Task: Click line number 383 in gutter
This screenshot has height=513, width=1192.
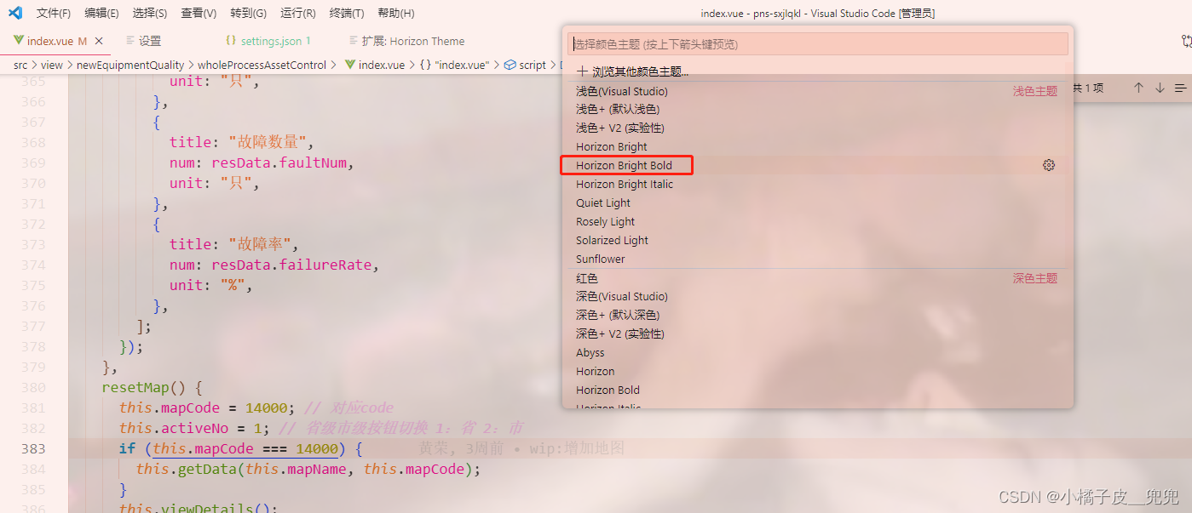Action: tap(33, 448)
